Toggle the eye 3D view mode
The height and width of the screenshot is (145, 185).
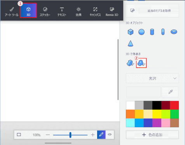click(110, 135)
